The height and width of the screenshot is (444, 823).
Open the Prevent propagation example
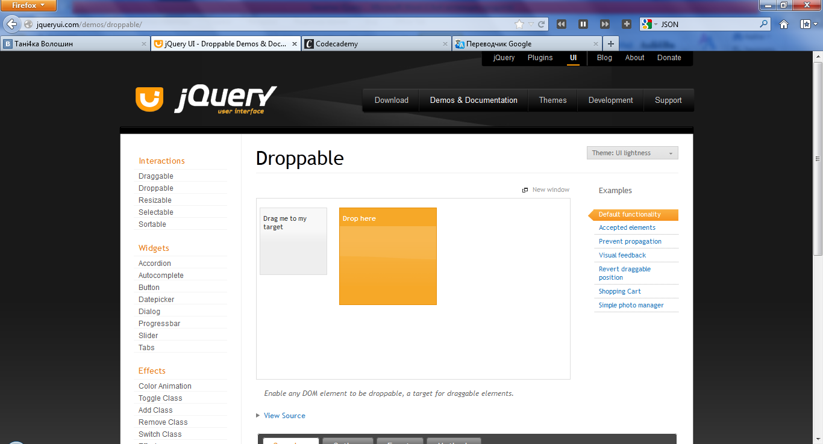click(630, 242)
